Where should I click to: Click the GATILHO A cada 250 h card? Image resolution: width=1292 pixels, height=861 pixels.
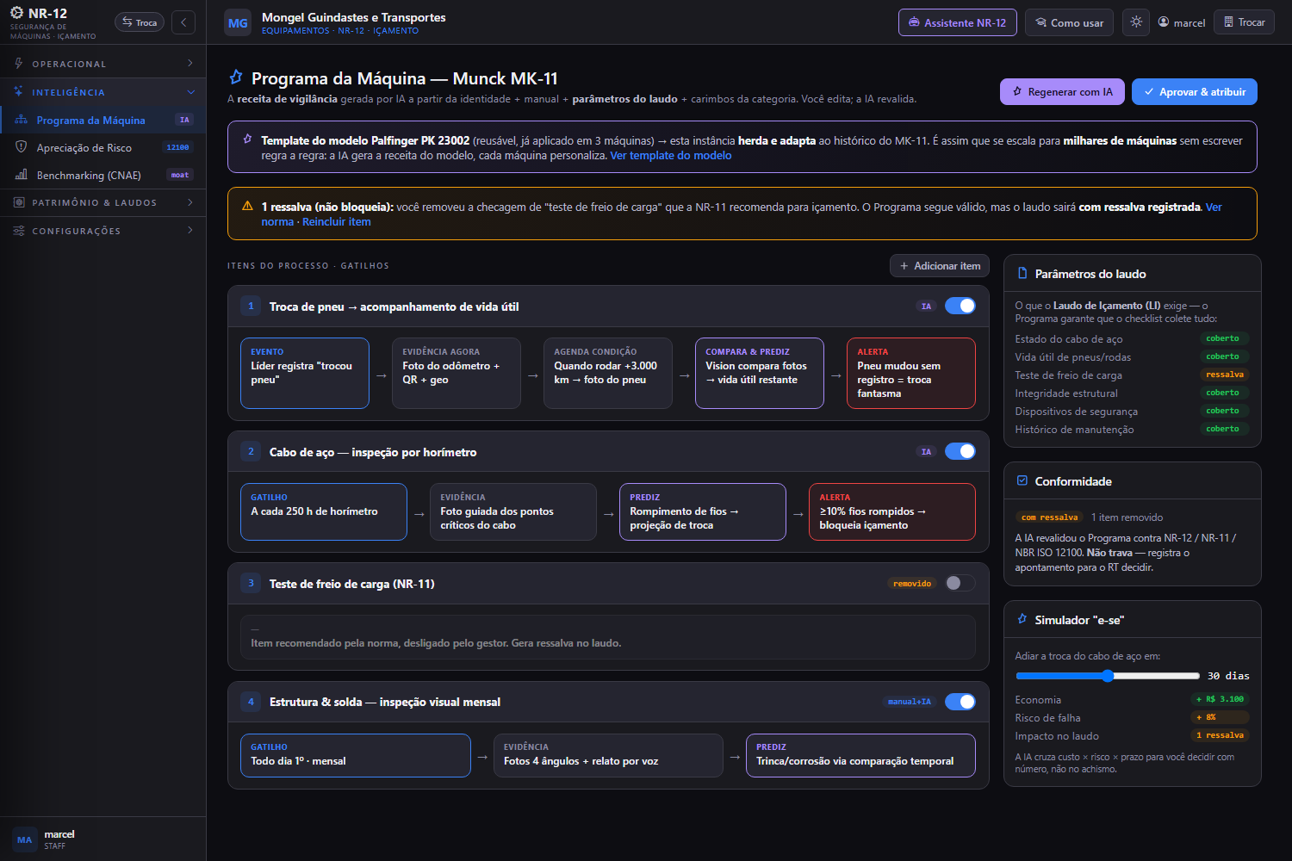pos(324,511)
